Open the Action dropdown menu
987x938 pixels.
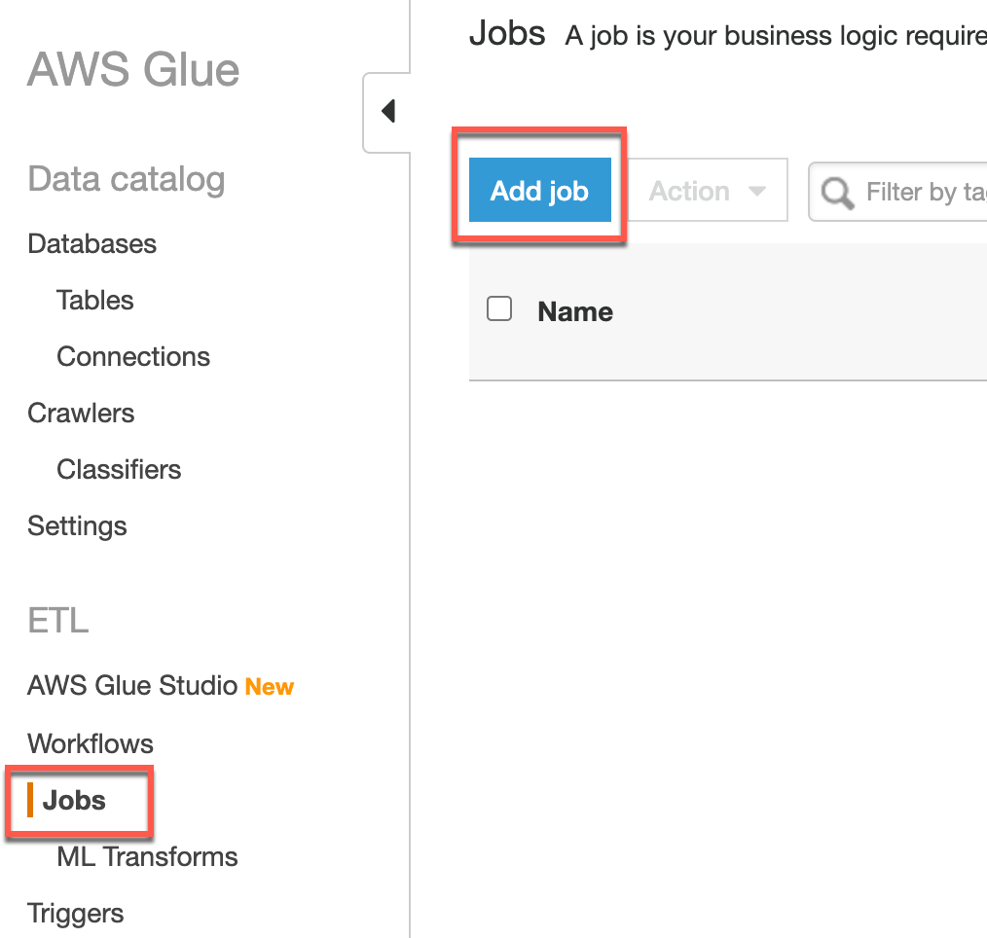point(707,191)
